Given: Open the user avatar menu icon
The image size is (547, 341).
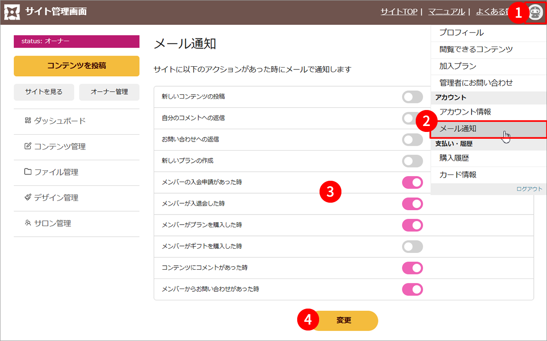Looking at the screenshot, I should 536,12.
